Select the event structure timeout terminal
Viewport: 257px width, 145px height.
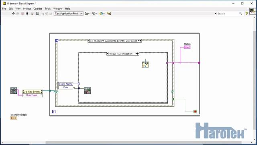coord(57,41)
